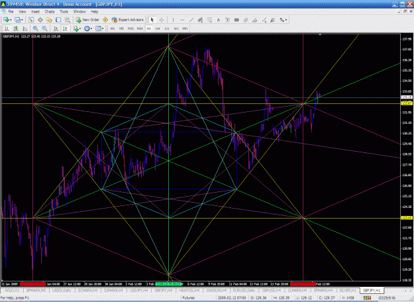Switch to SILVER,H1 chart tab
The width and height of the screenshot is (414, 302).
[348, 290]
